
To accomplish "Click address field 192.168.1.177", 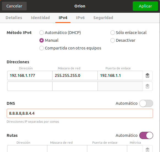I will tap(30, 75).
